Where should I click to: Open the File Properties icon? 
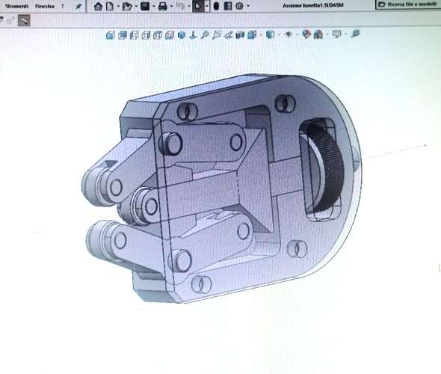227,6
